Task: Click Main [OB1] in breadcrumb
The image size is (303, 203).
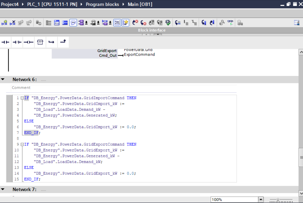Action: (x=140, y=4)
